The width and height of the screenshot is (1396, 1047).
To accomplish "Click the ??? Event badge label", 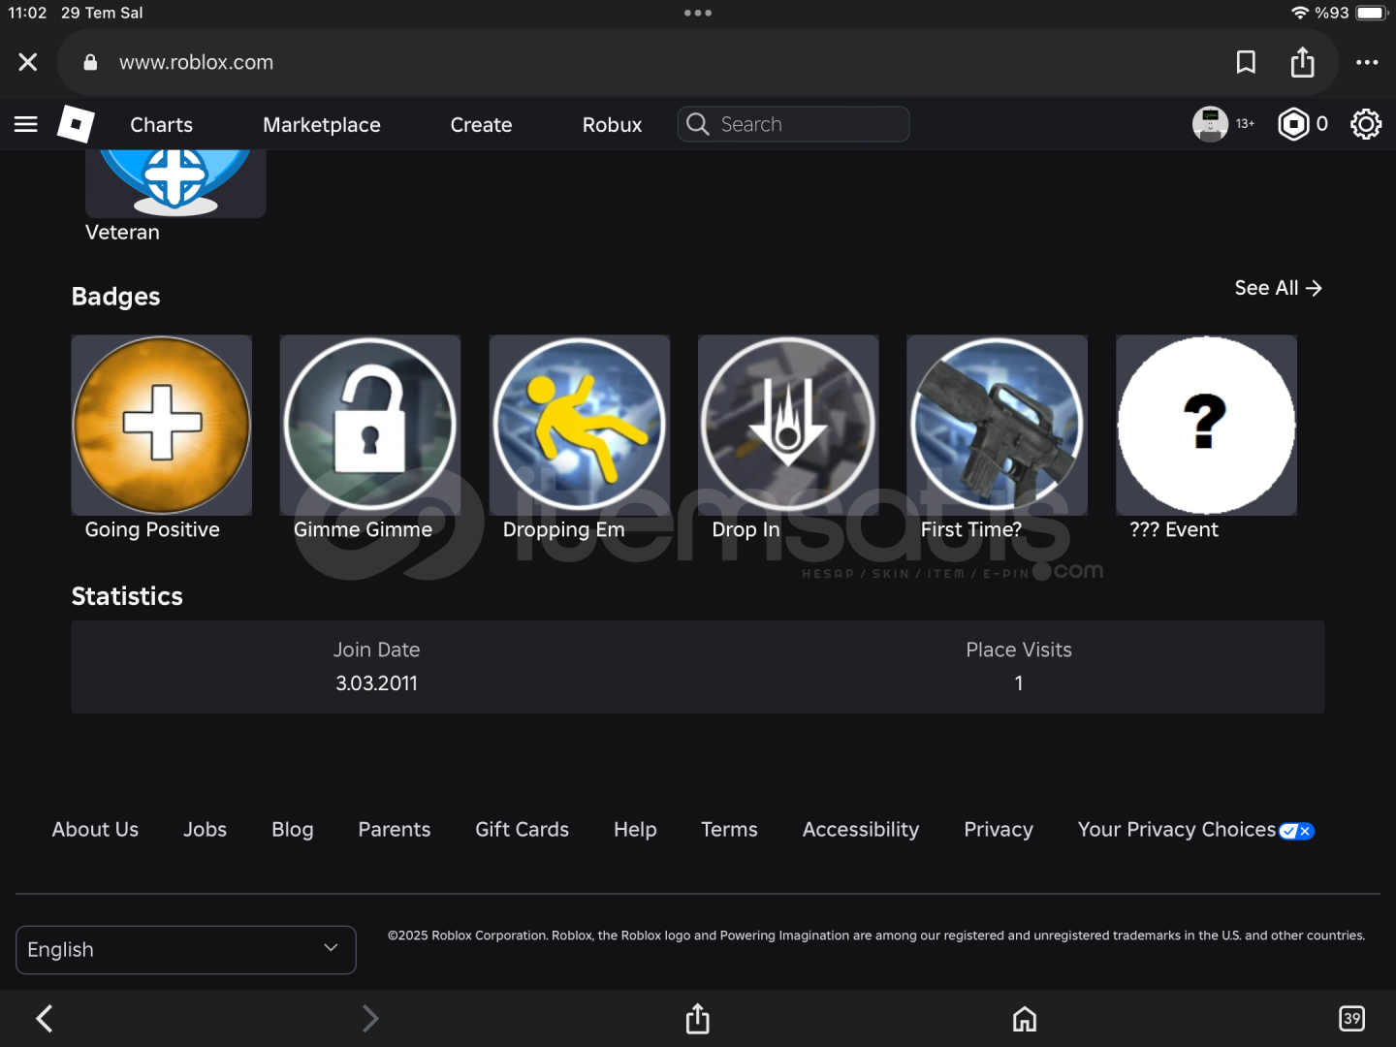I will (1174, 530).
